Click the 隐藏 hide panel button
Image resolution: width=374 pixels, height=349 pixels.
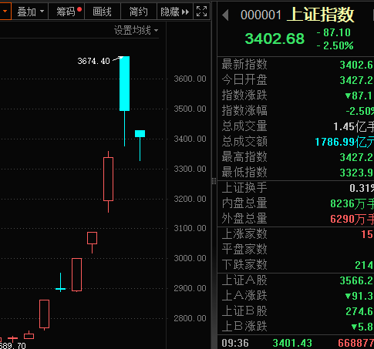tap(175, 12)
